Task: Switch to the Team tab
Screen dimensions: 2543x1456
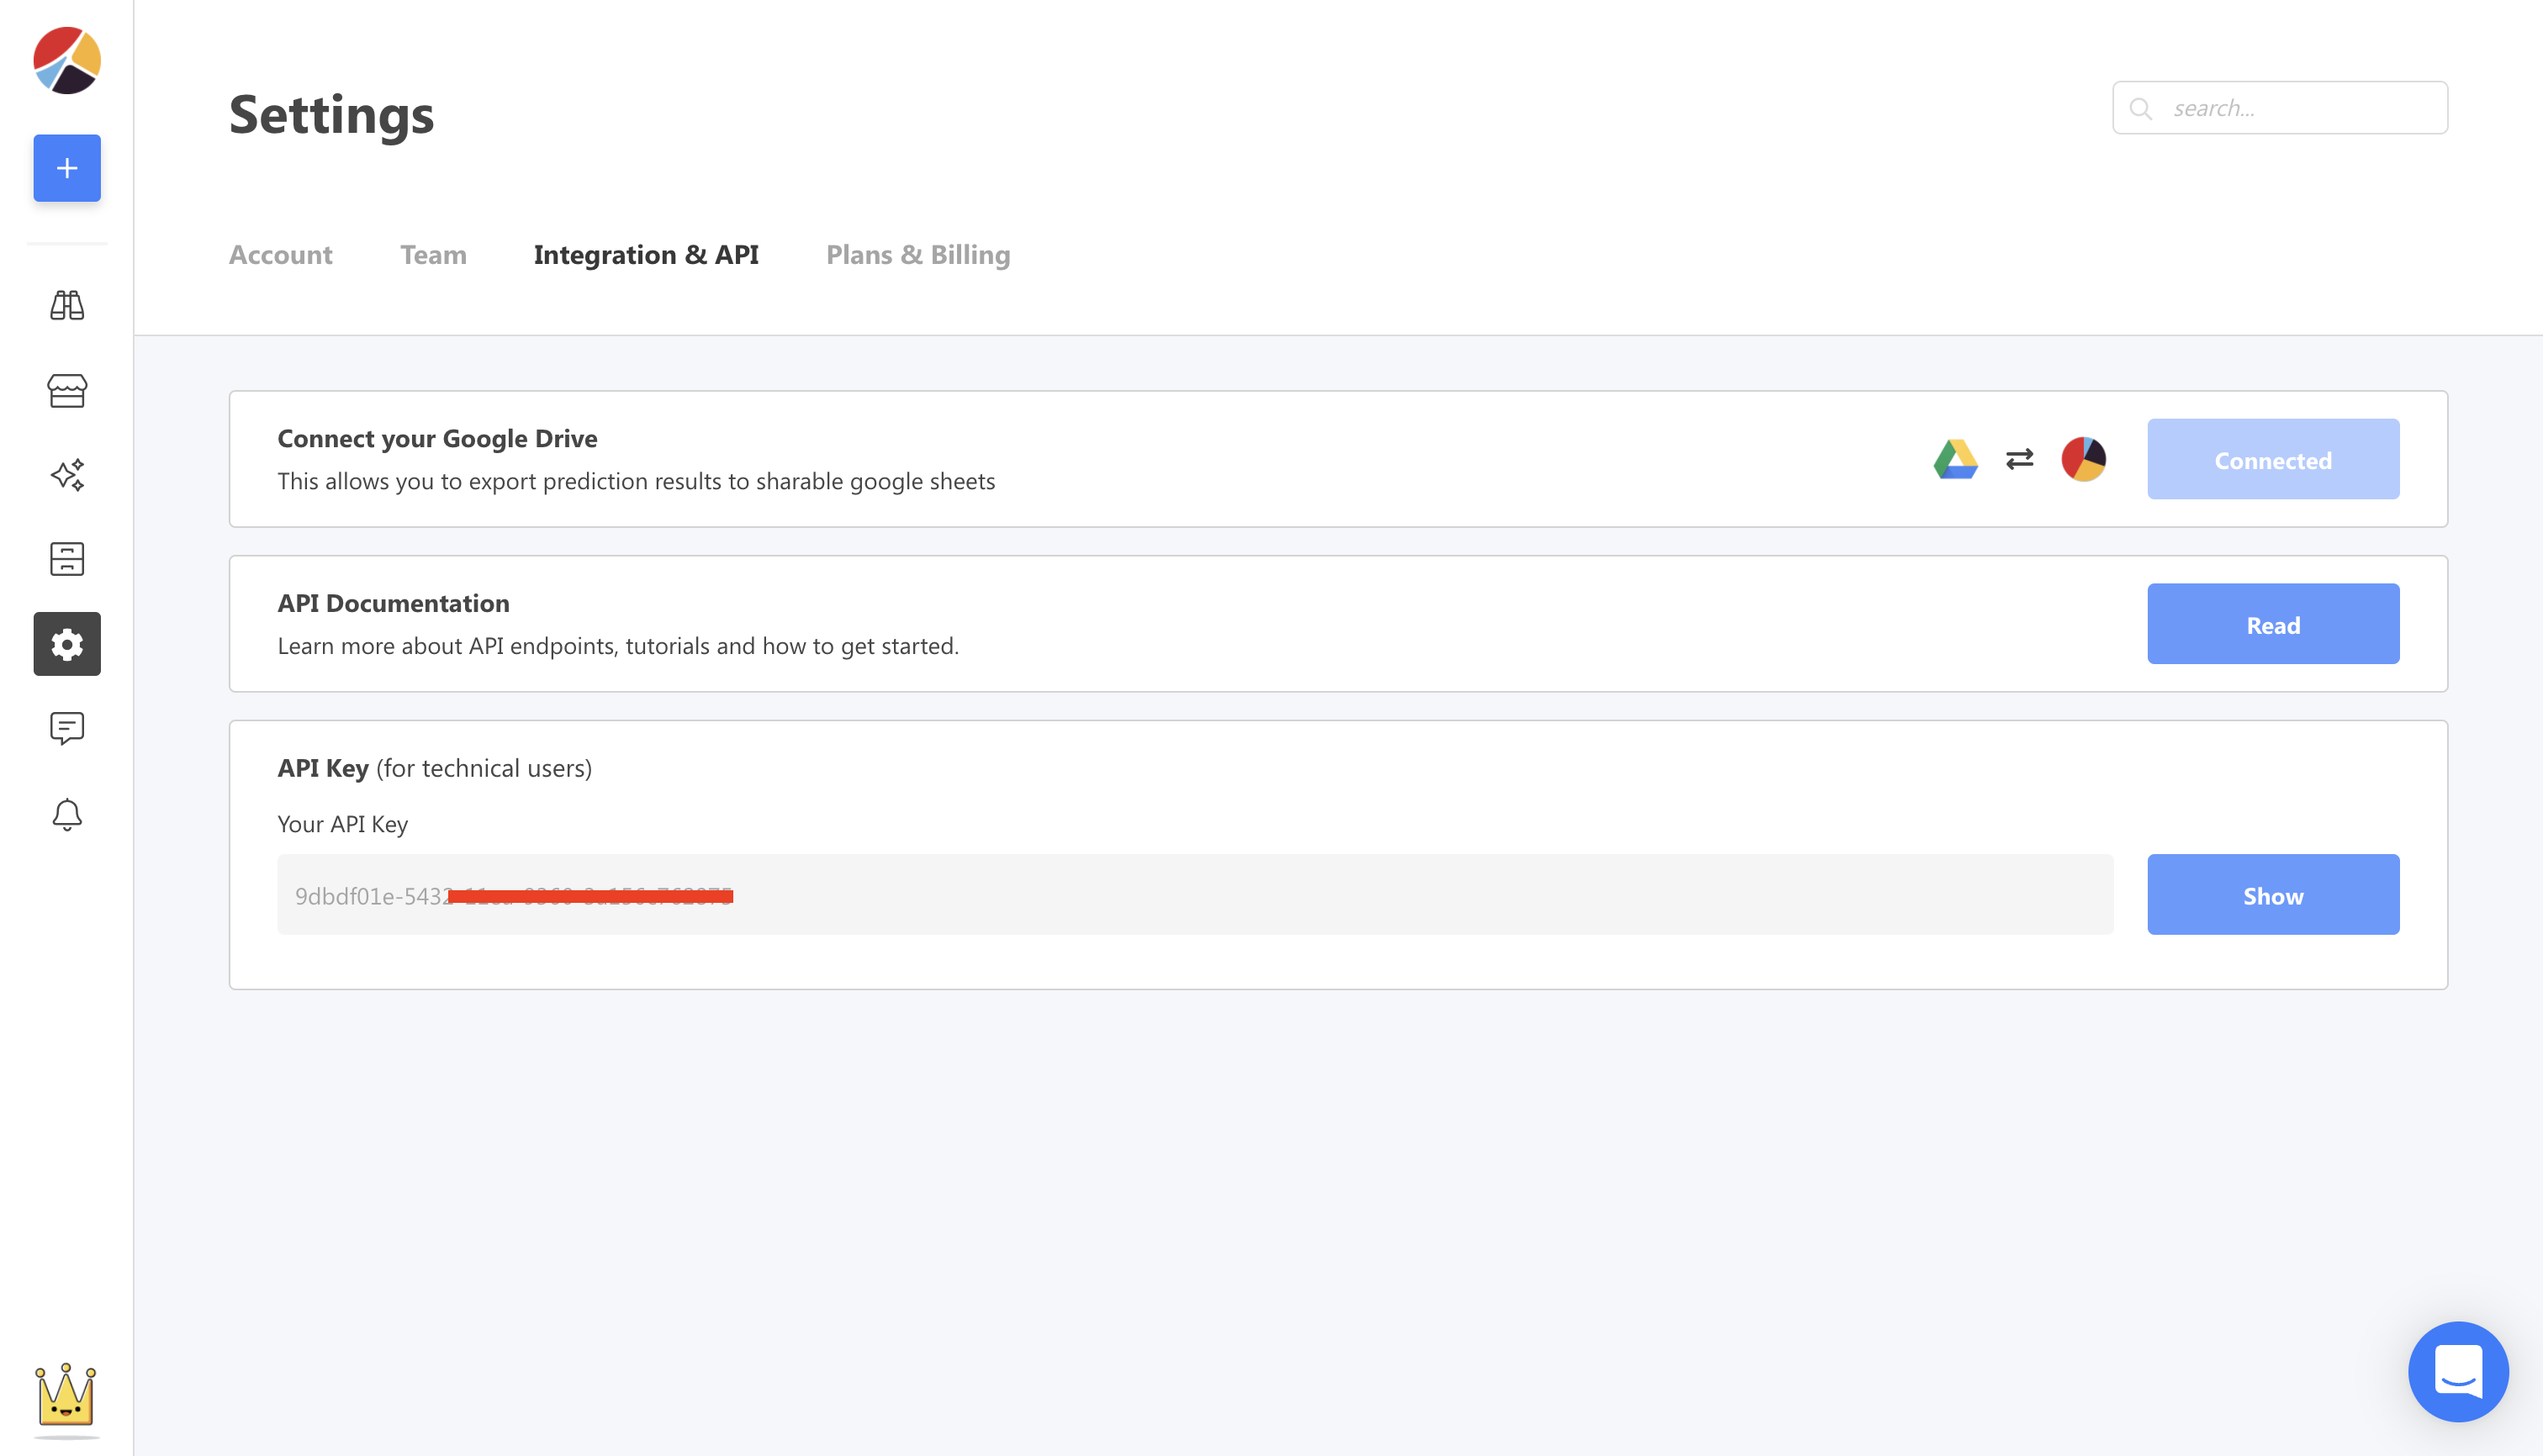Action: pyautogui.click(x=433, y=255)
